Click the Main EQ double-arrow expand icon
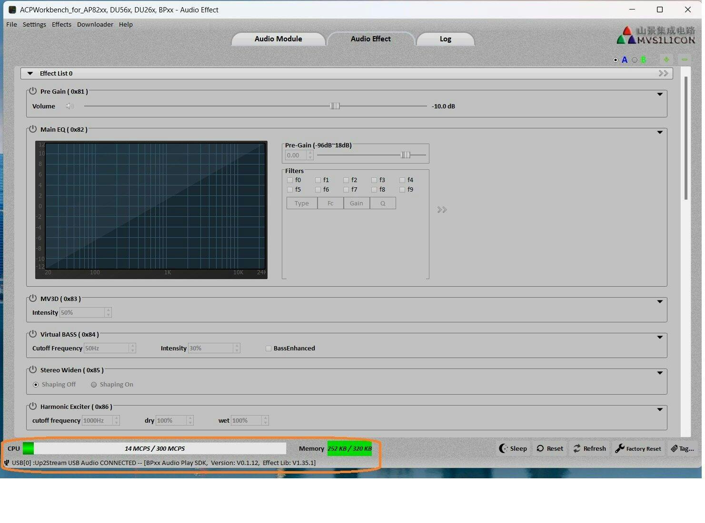This screenshot has width=705, height=523. coord(442,210)
